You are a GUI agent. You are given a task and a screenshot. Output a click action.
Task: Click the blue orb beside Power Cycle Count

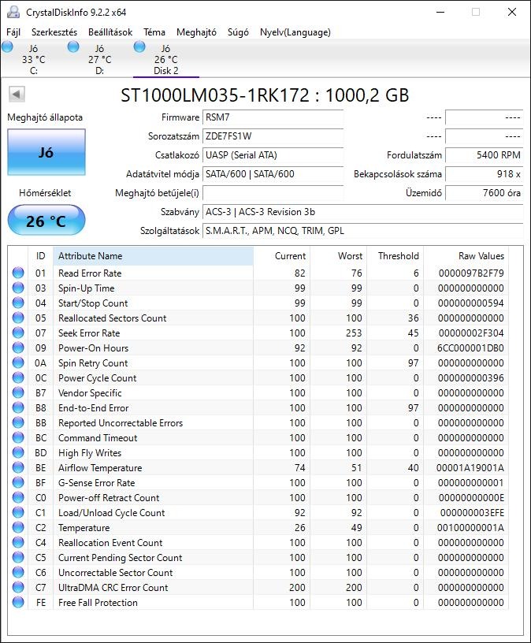tap(18, 377)
